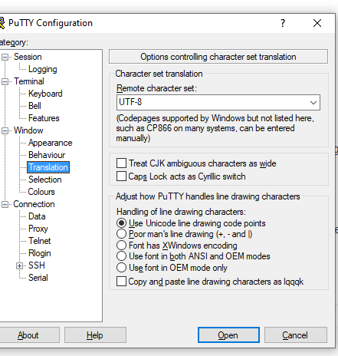The image size is (338, 356).
Task: Close the PuTTY Configuration window
Action: coord(317,23)
